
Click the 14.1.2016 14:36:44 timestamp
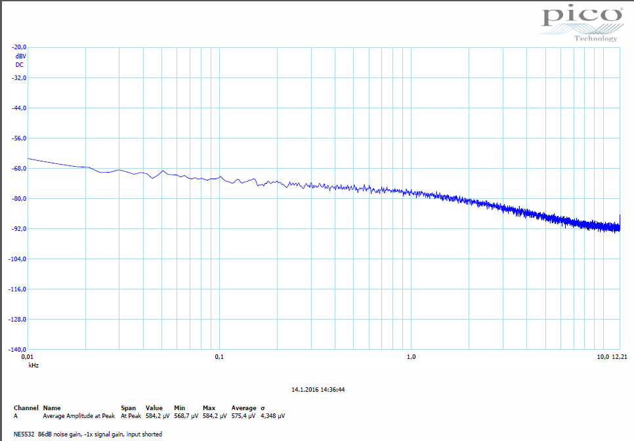click(x=318, y=390)
